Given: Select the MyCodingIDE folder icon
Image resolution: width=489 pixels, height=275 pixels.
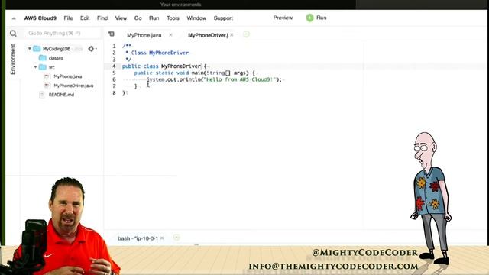Looking at the screenshot, I should point(37,49).
